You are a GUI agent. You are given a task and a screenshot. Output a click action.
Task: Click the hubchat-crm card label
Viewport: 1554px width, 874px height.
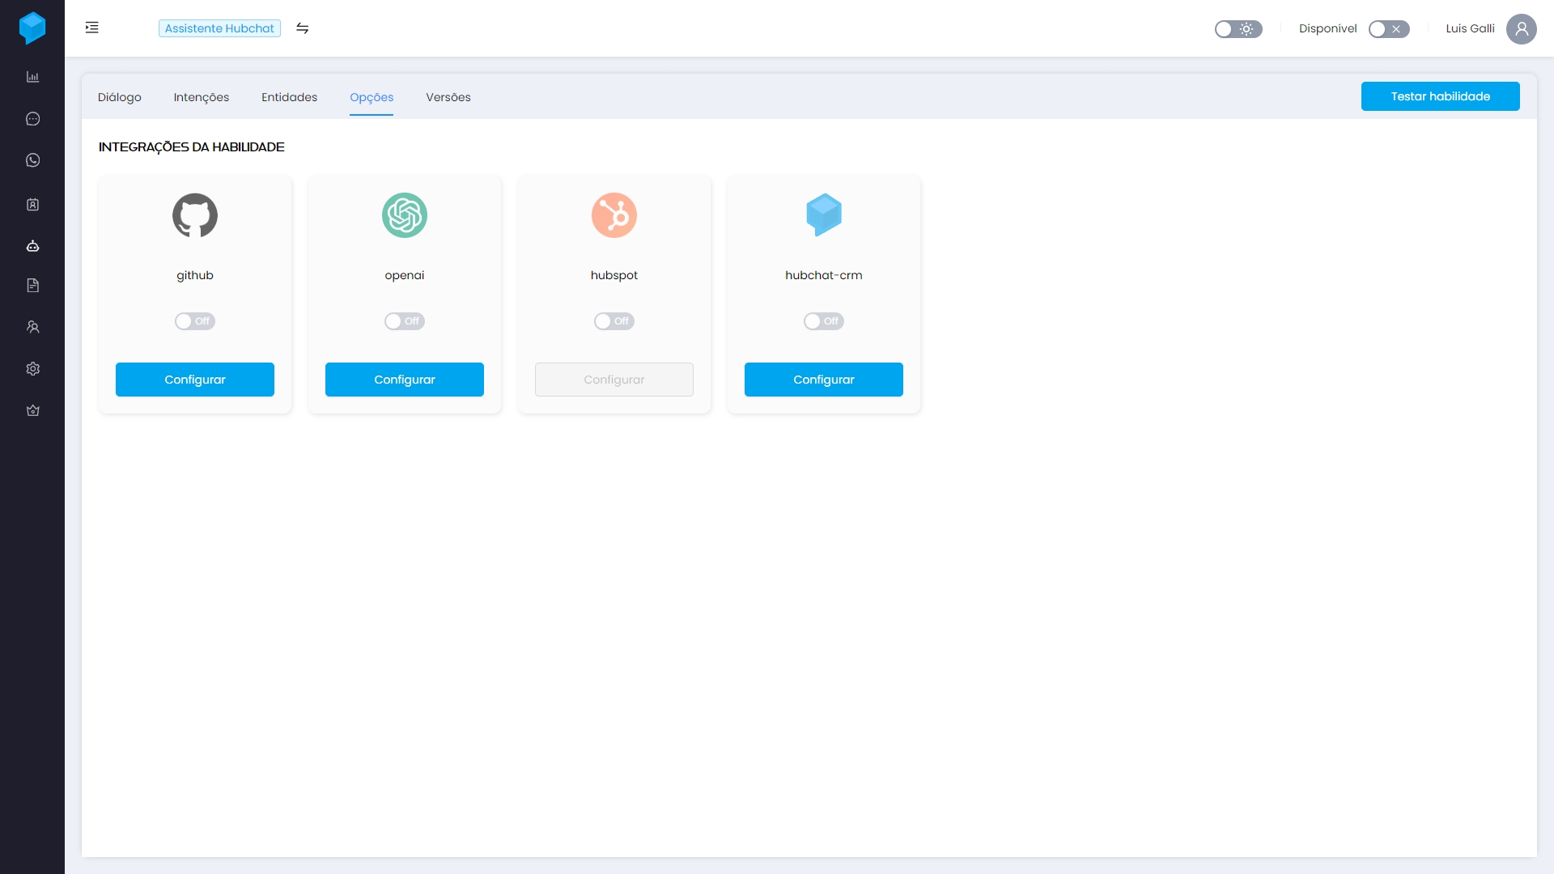pyautogui.click(x=824, y=275)
